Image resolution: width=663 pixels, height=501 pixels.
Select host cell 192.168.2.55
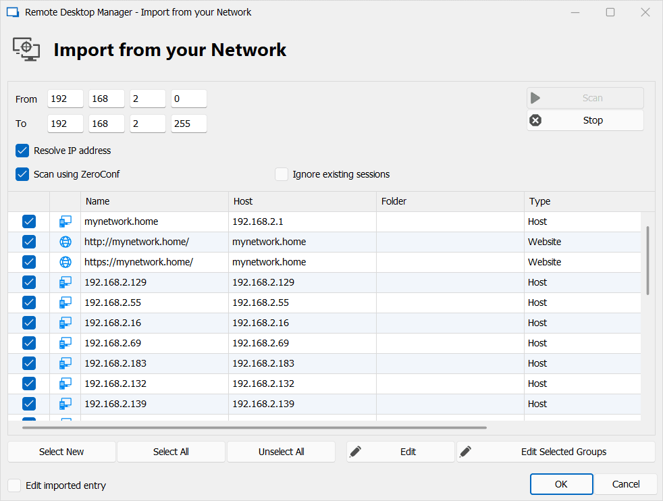coord(302,302)
